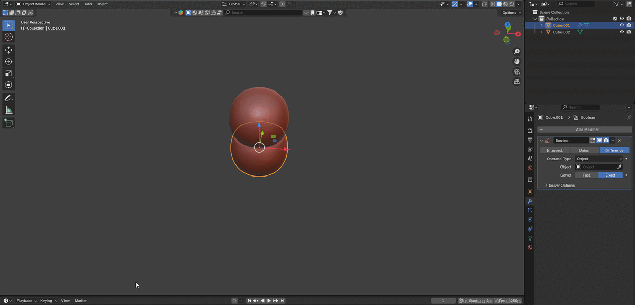Open Boolean modifier extra options arrow
This screenshot has width=635, height=305.
[613, 141]
